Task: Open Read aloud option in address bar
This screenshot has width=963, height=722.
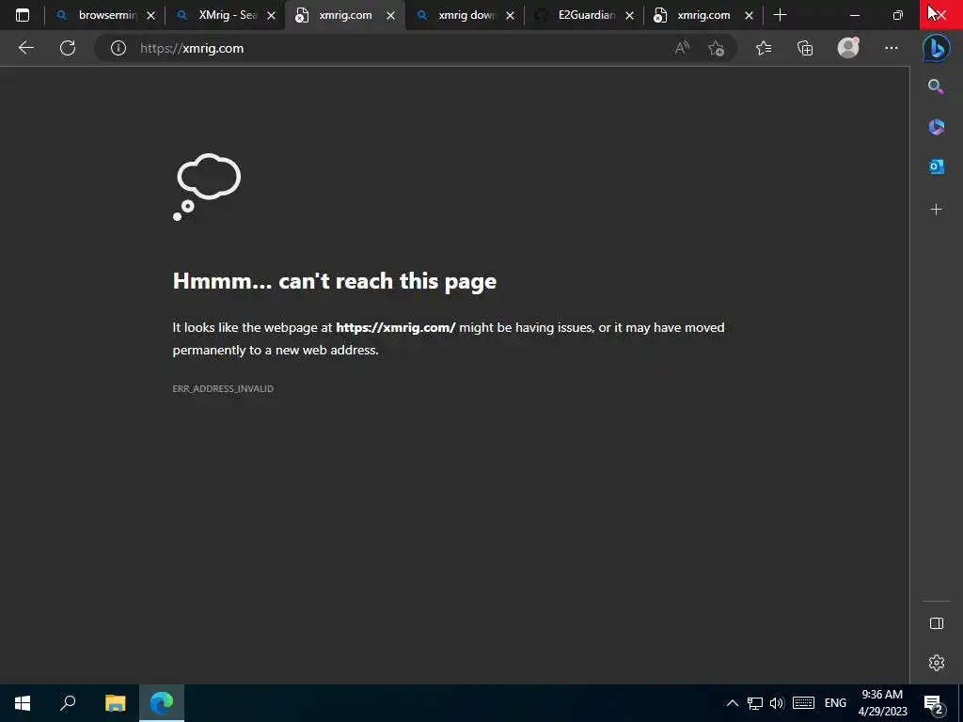Action: (x=682, y=48)
